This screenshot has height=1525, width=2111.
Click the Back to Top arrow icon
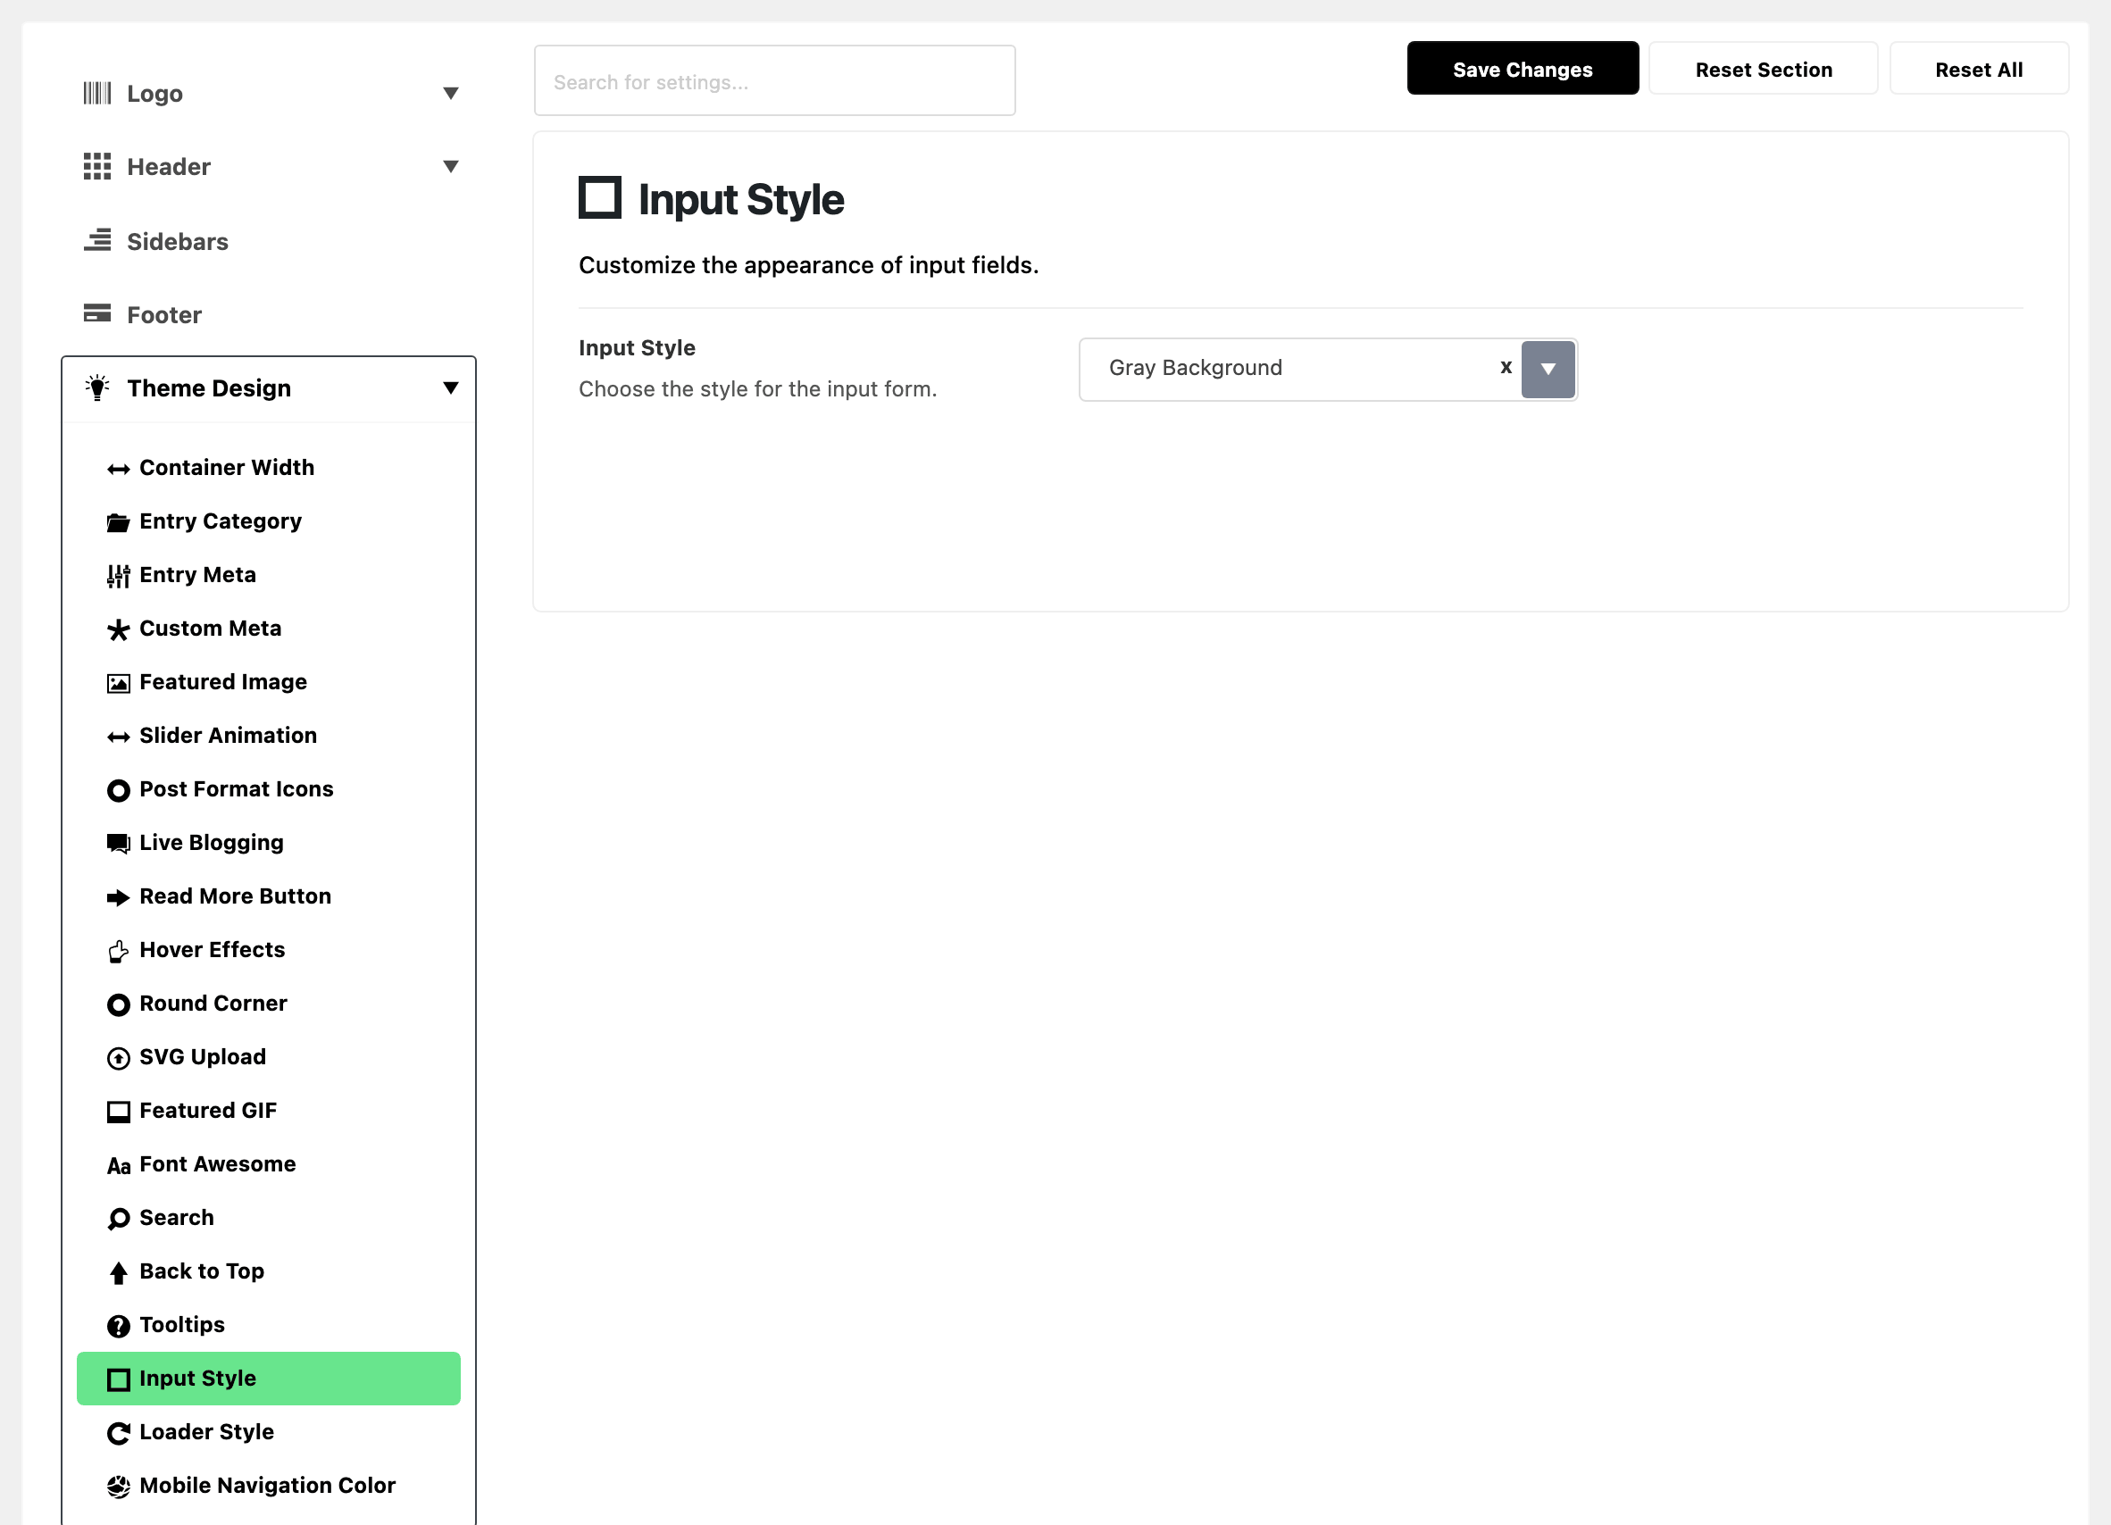118,1273
